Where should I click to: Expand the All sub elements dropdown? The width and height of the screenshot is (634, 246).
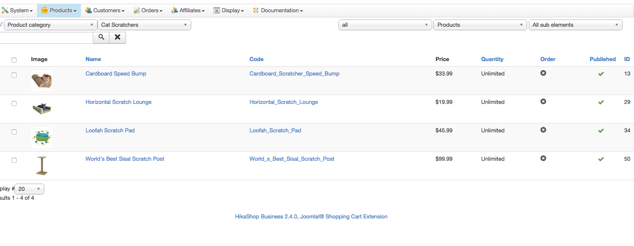click(575, 25)
